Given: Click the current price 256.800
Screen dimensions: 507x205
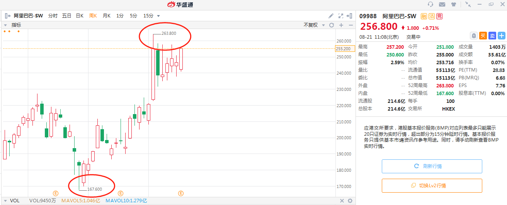Looking at the screenshot, I should click(x=379, y=27).
